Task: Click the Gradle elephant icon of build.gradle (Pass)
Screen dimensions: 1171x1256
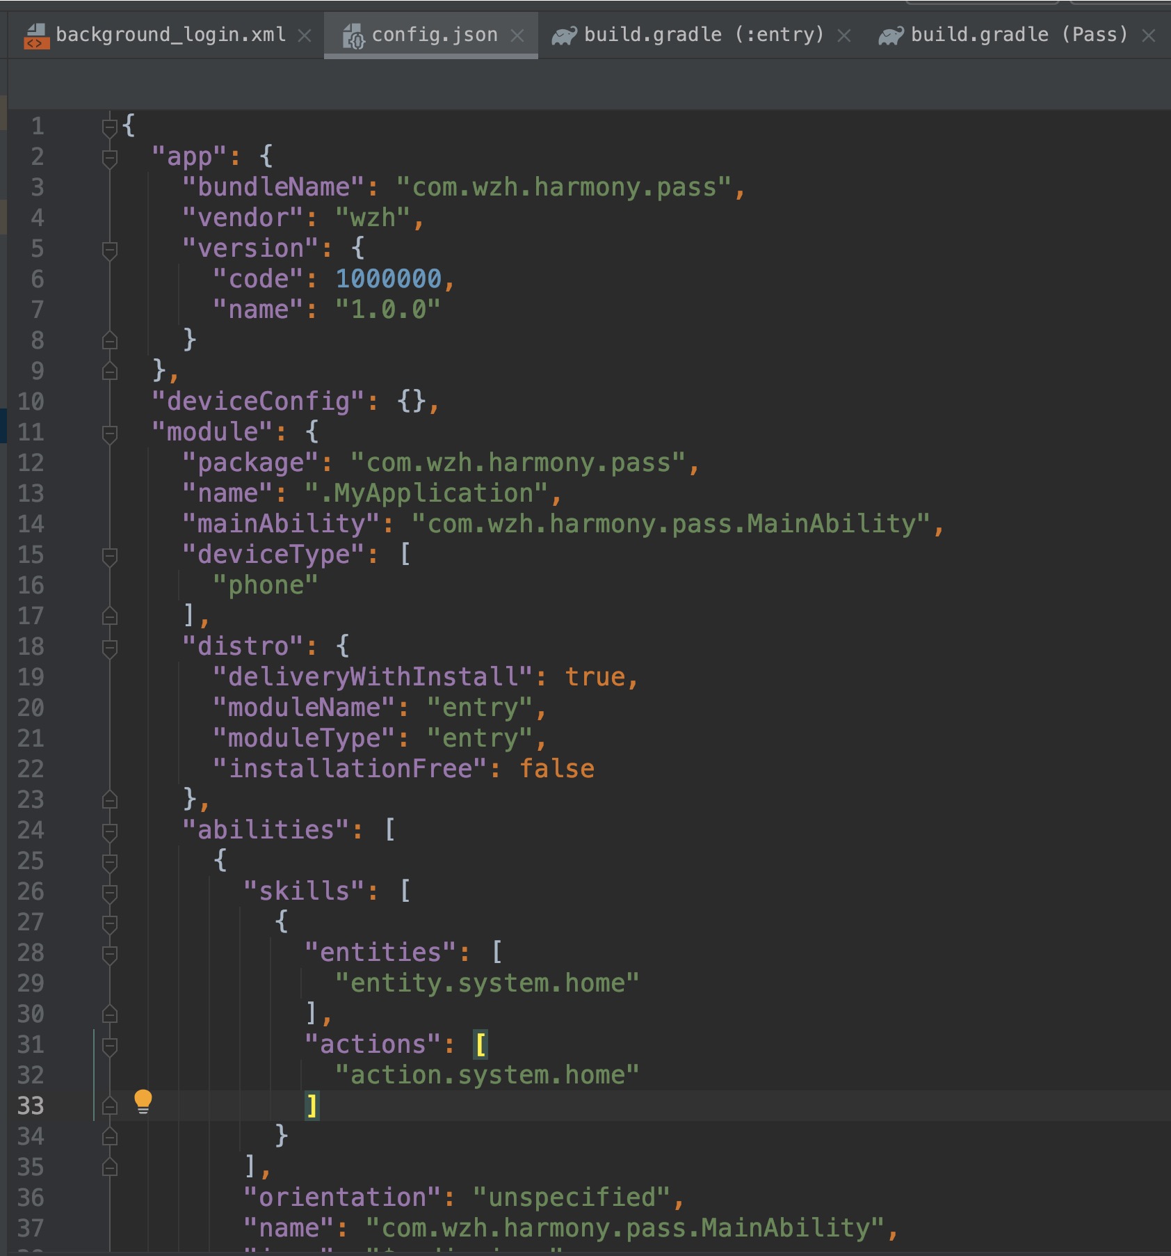Action: pyautogui.click(x=891, y=35)
